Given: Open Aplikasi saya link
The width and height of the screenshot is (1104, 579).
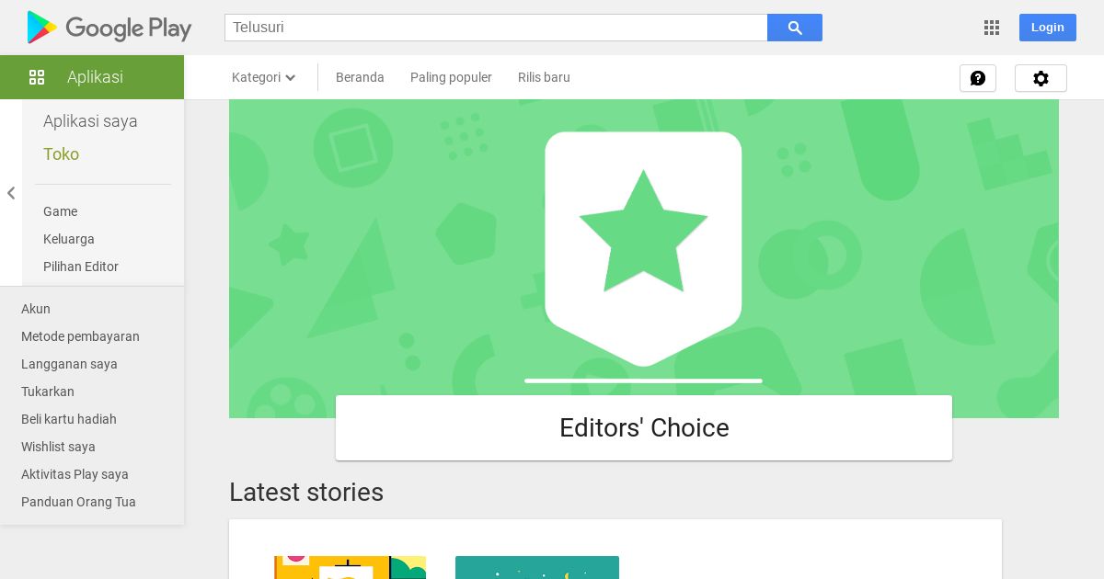Looking at the screenshot, I should [90, 121].
